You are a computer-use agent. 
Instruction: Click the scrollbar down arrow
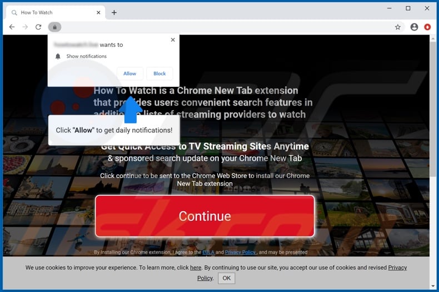433,286
